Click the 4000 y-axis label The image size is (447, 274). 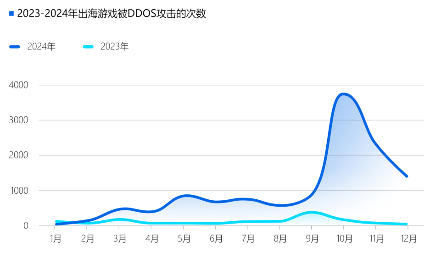click(x=18, y=85)
